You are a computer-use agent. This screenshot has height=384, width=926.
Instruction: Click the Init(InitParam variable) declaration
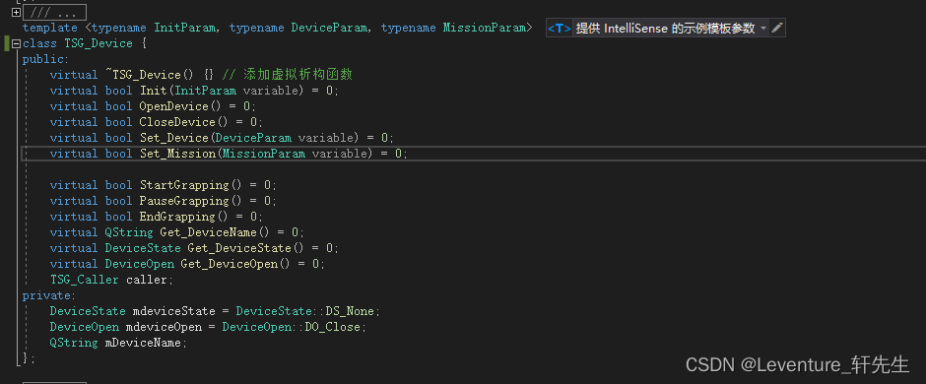194,91
